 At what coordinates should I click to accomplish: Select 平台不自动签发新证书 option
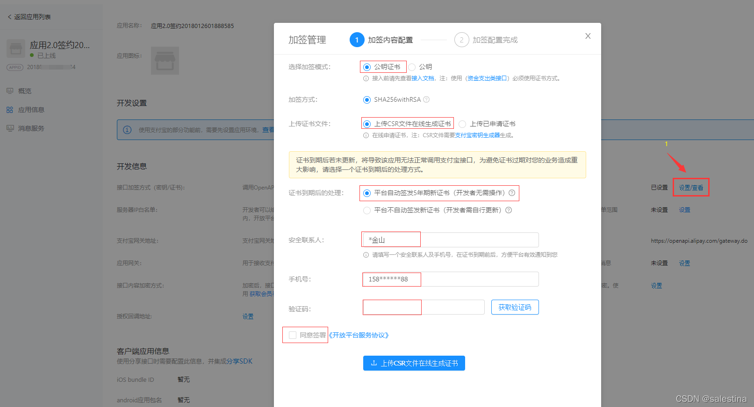click(367, 211)
